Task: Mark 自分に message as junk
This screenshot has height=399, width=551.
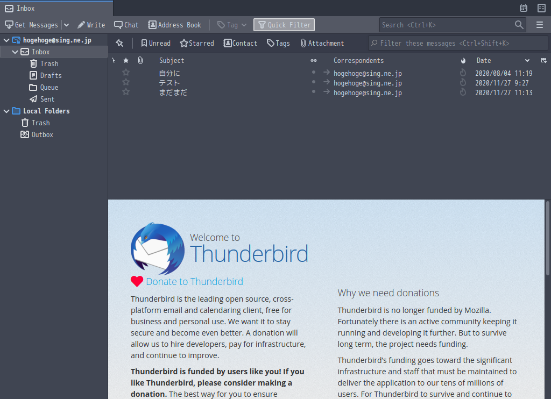Action: (x=463, y=73)
